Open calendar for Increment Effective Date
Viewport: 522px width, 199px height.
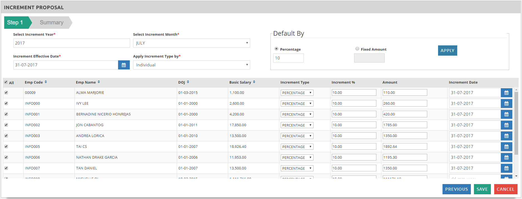[x=124, y=65]
